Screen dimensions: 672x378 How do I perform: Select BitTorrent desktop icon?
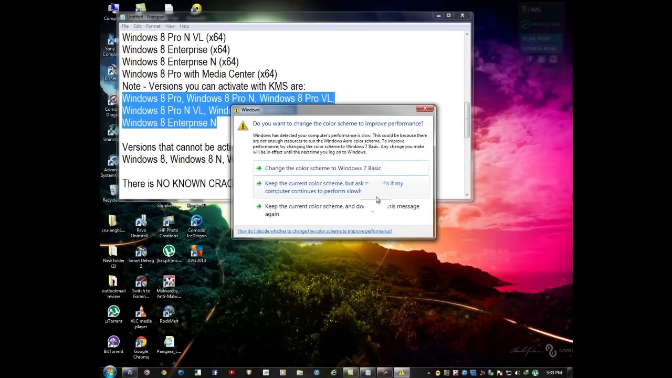113,345
